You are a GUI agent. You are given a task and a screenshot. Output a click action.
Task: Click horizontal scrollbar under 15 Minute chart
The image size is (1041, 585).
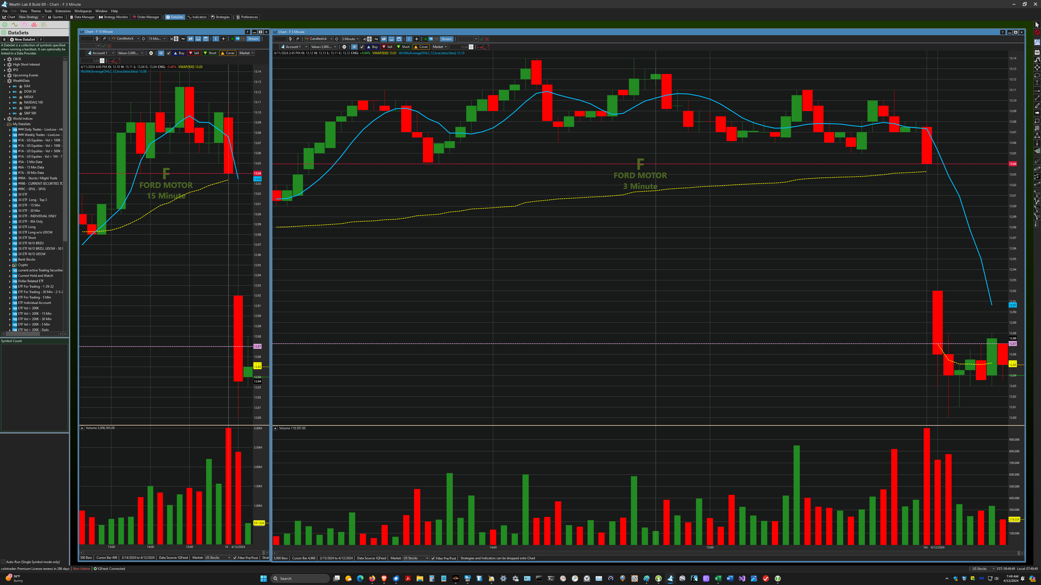[174, 553]
